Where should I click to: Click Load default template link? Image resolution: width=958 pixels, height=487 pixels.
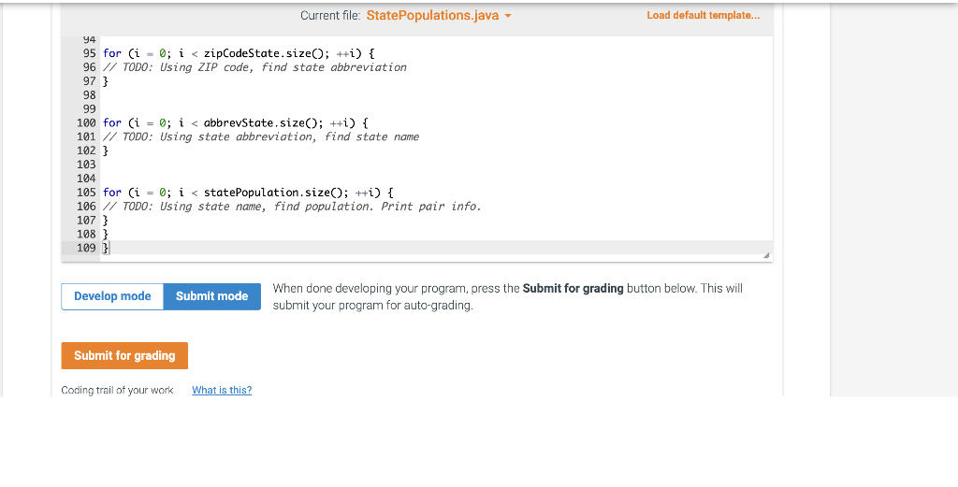tap(704, 15)
